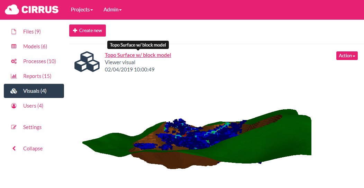Click the Users person icon
The height and width of the screenshot is (188, 364).
click(x=14, y=106)
